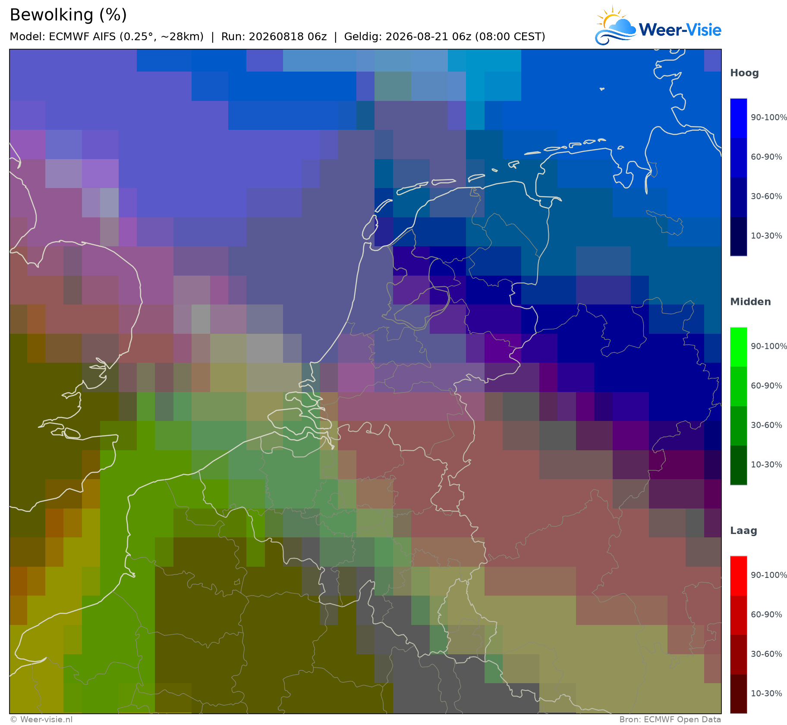Select the Hoog 10-30% navy swatch

point(738,236)
